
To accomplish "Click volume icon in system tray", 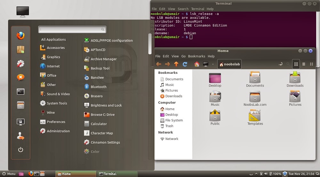I will (x=266, y=174).
